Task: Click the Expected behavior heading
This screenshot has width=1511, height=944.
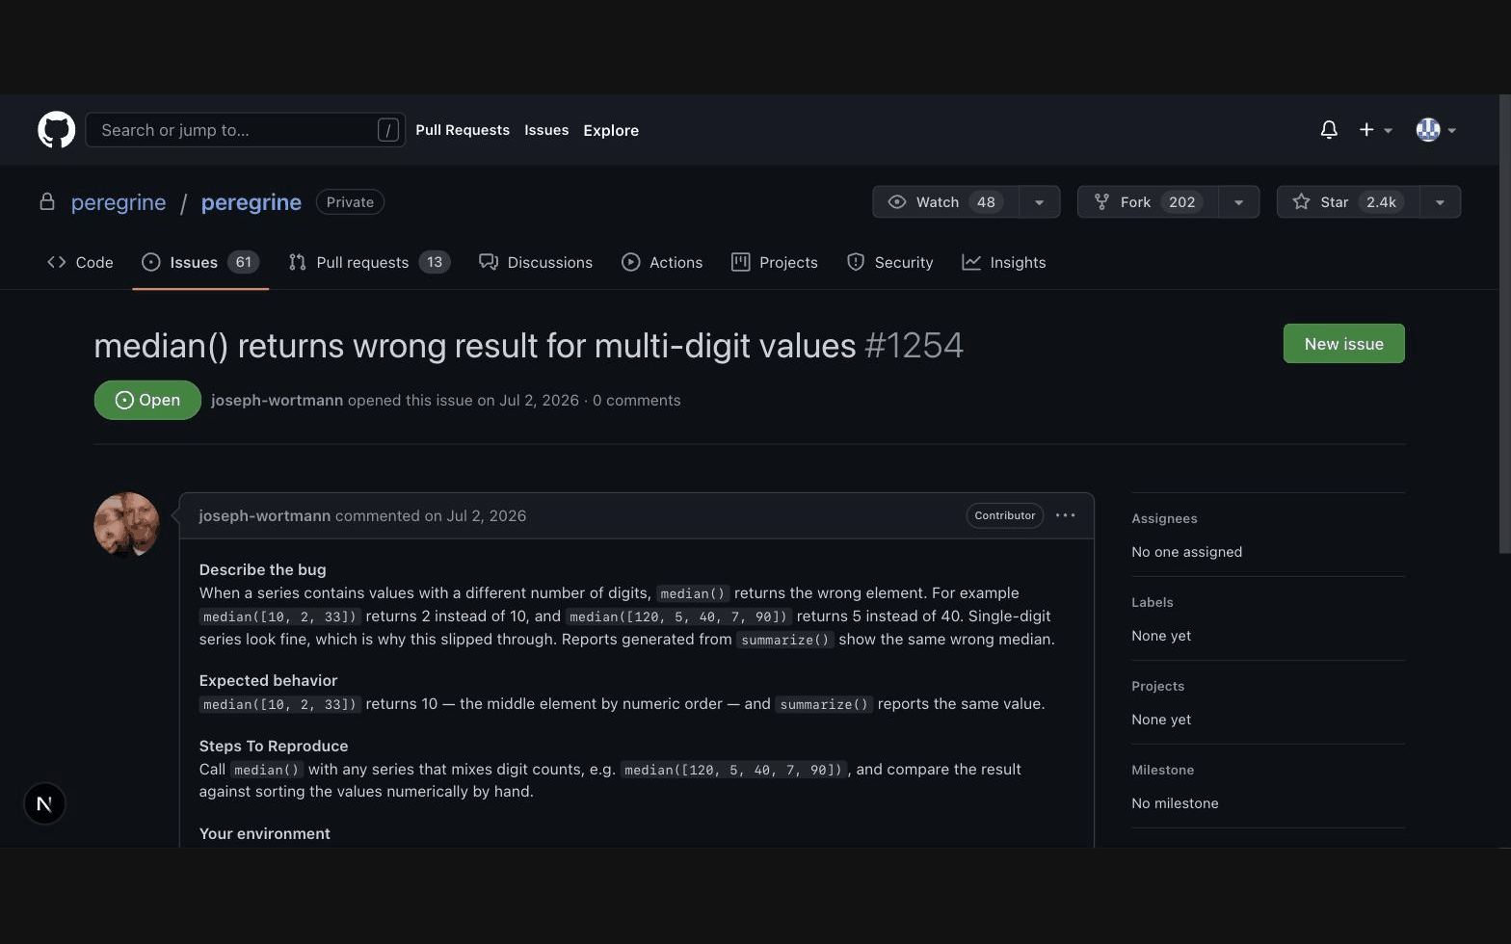Action: coord(269,680)
